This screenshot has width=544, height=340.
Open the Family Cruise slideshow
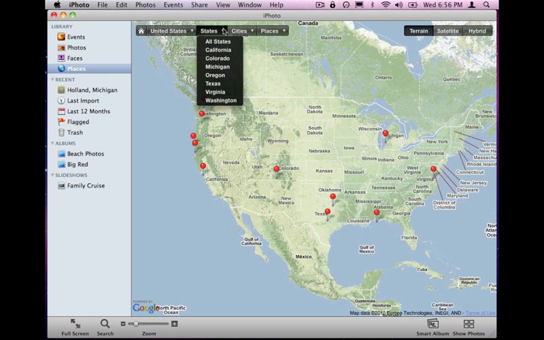coord(81,186)
